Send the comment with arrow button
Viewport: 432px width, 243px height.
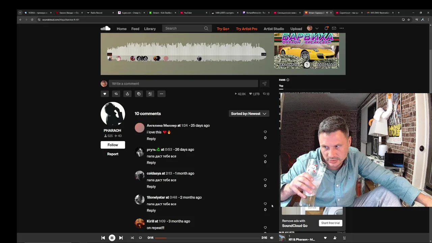pyautogui.click(x=264, y=84)
